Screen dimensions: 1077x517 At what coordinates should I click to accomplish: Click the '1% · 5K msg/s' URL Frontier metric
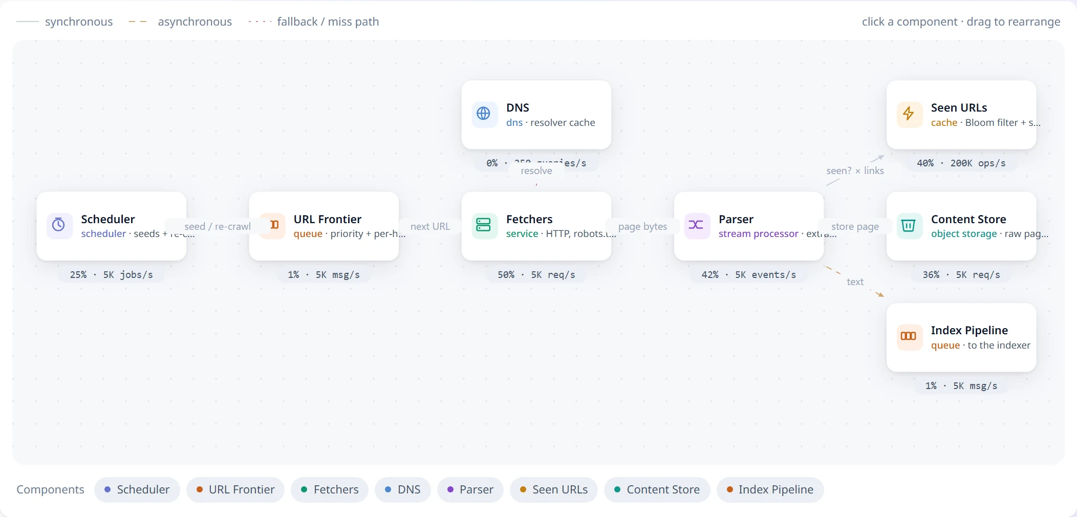(324, 275)
